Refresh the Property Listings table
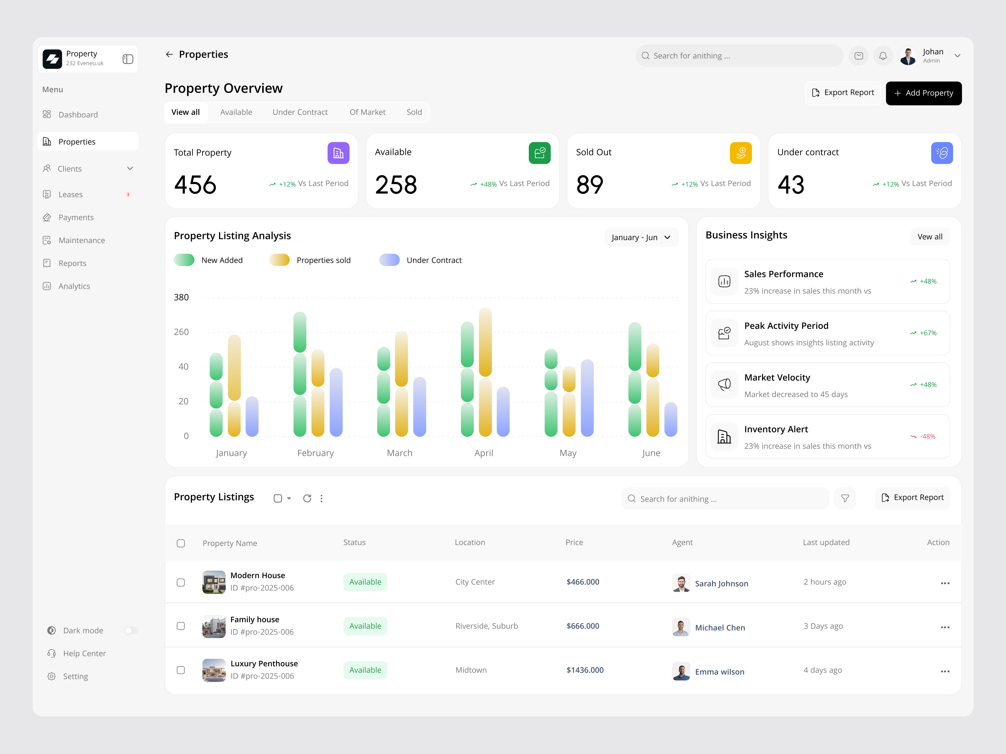 pyautogui.click(x=307, y=498)
